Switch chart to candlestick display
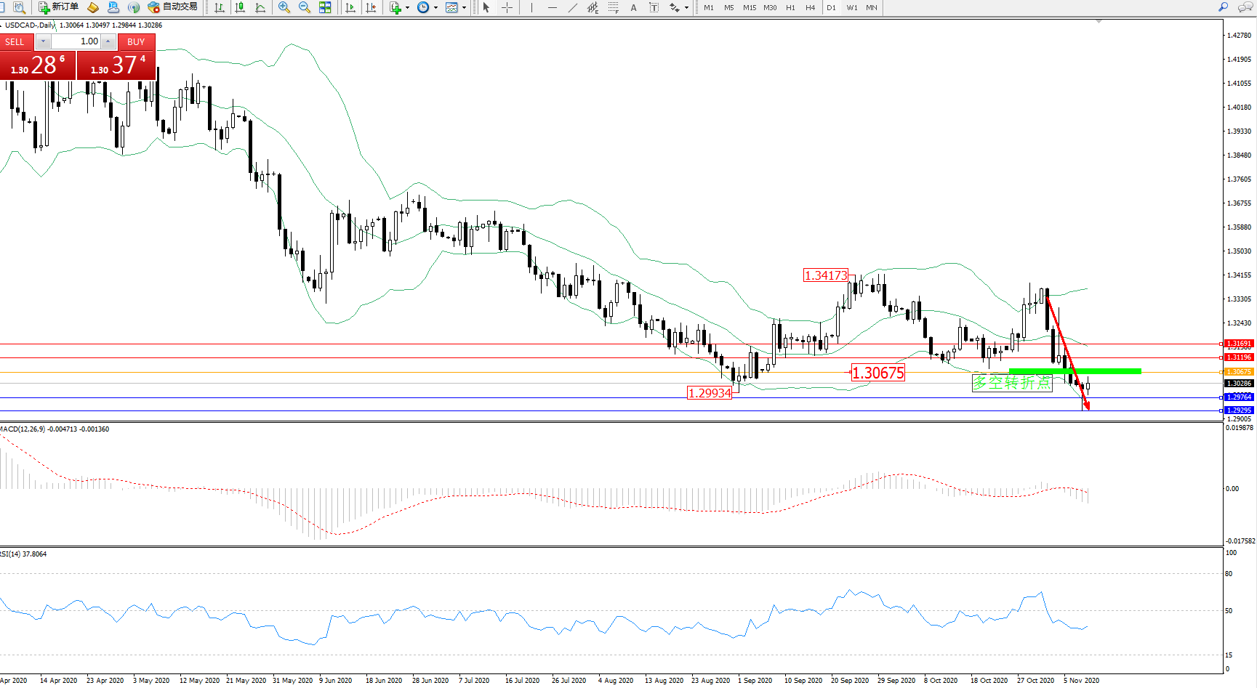Viewport: 1257px width, 688px height. click(x=240, y=7)
